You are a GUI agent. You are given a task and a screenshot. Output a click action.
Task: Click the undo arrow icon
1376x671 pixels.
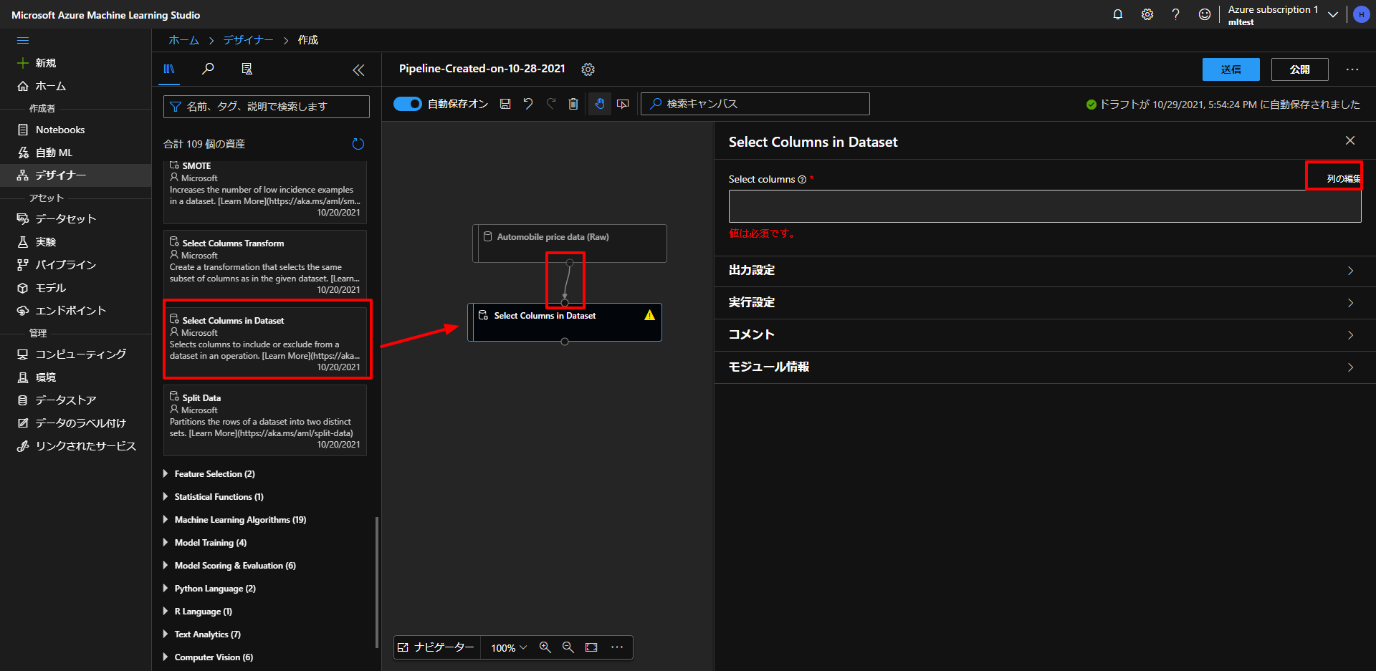coord(528,104)
